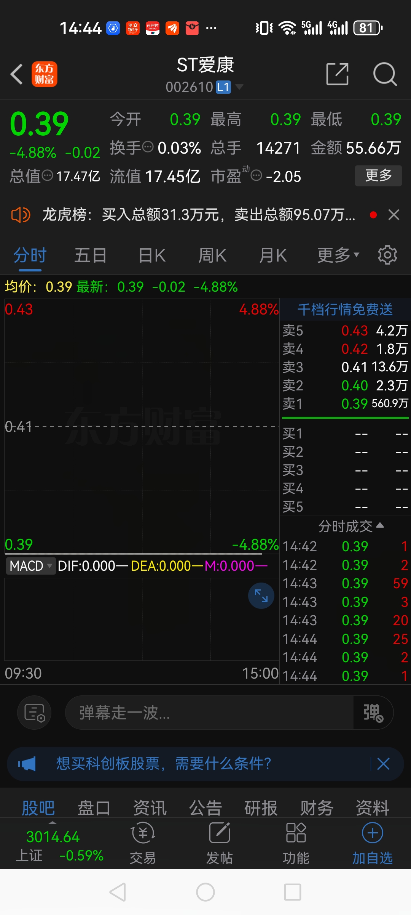Open the 功能 functions grid icon
The height and width of the screenshot is (915, 411).
(x=296, y=843)
